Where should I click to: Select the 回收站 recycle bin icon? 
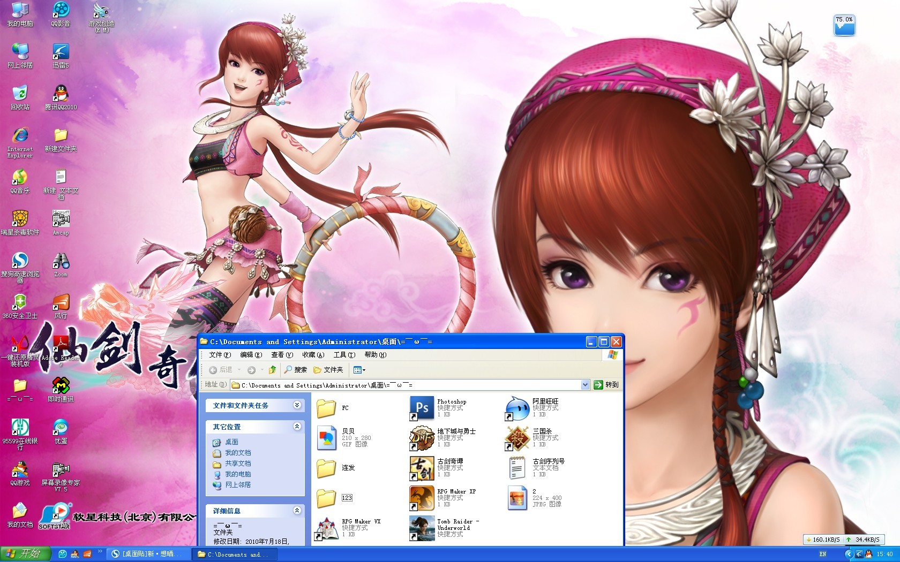point(20,97)
